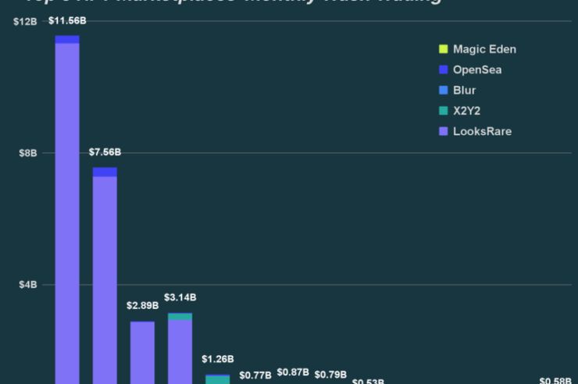Click the $2.89B bar total label

[143, 306]
